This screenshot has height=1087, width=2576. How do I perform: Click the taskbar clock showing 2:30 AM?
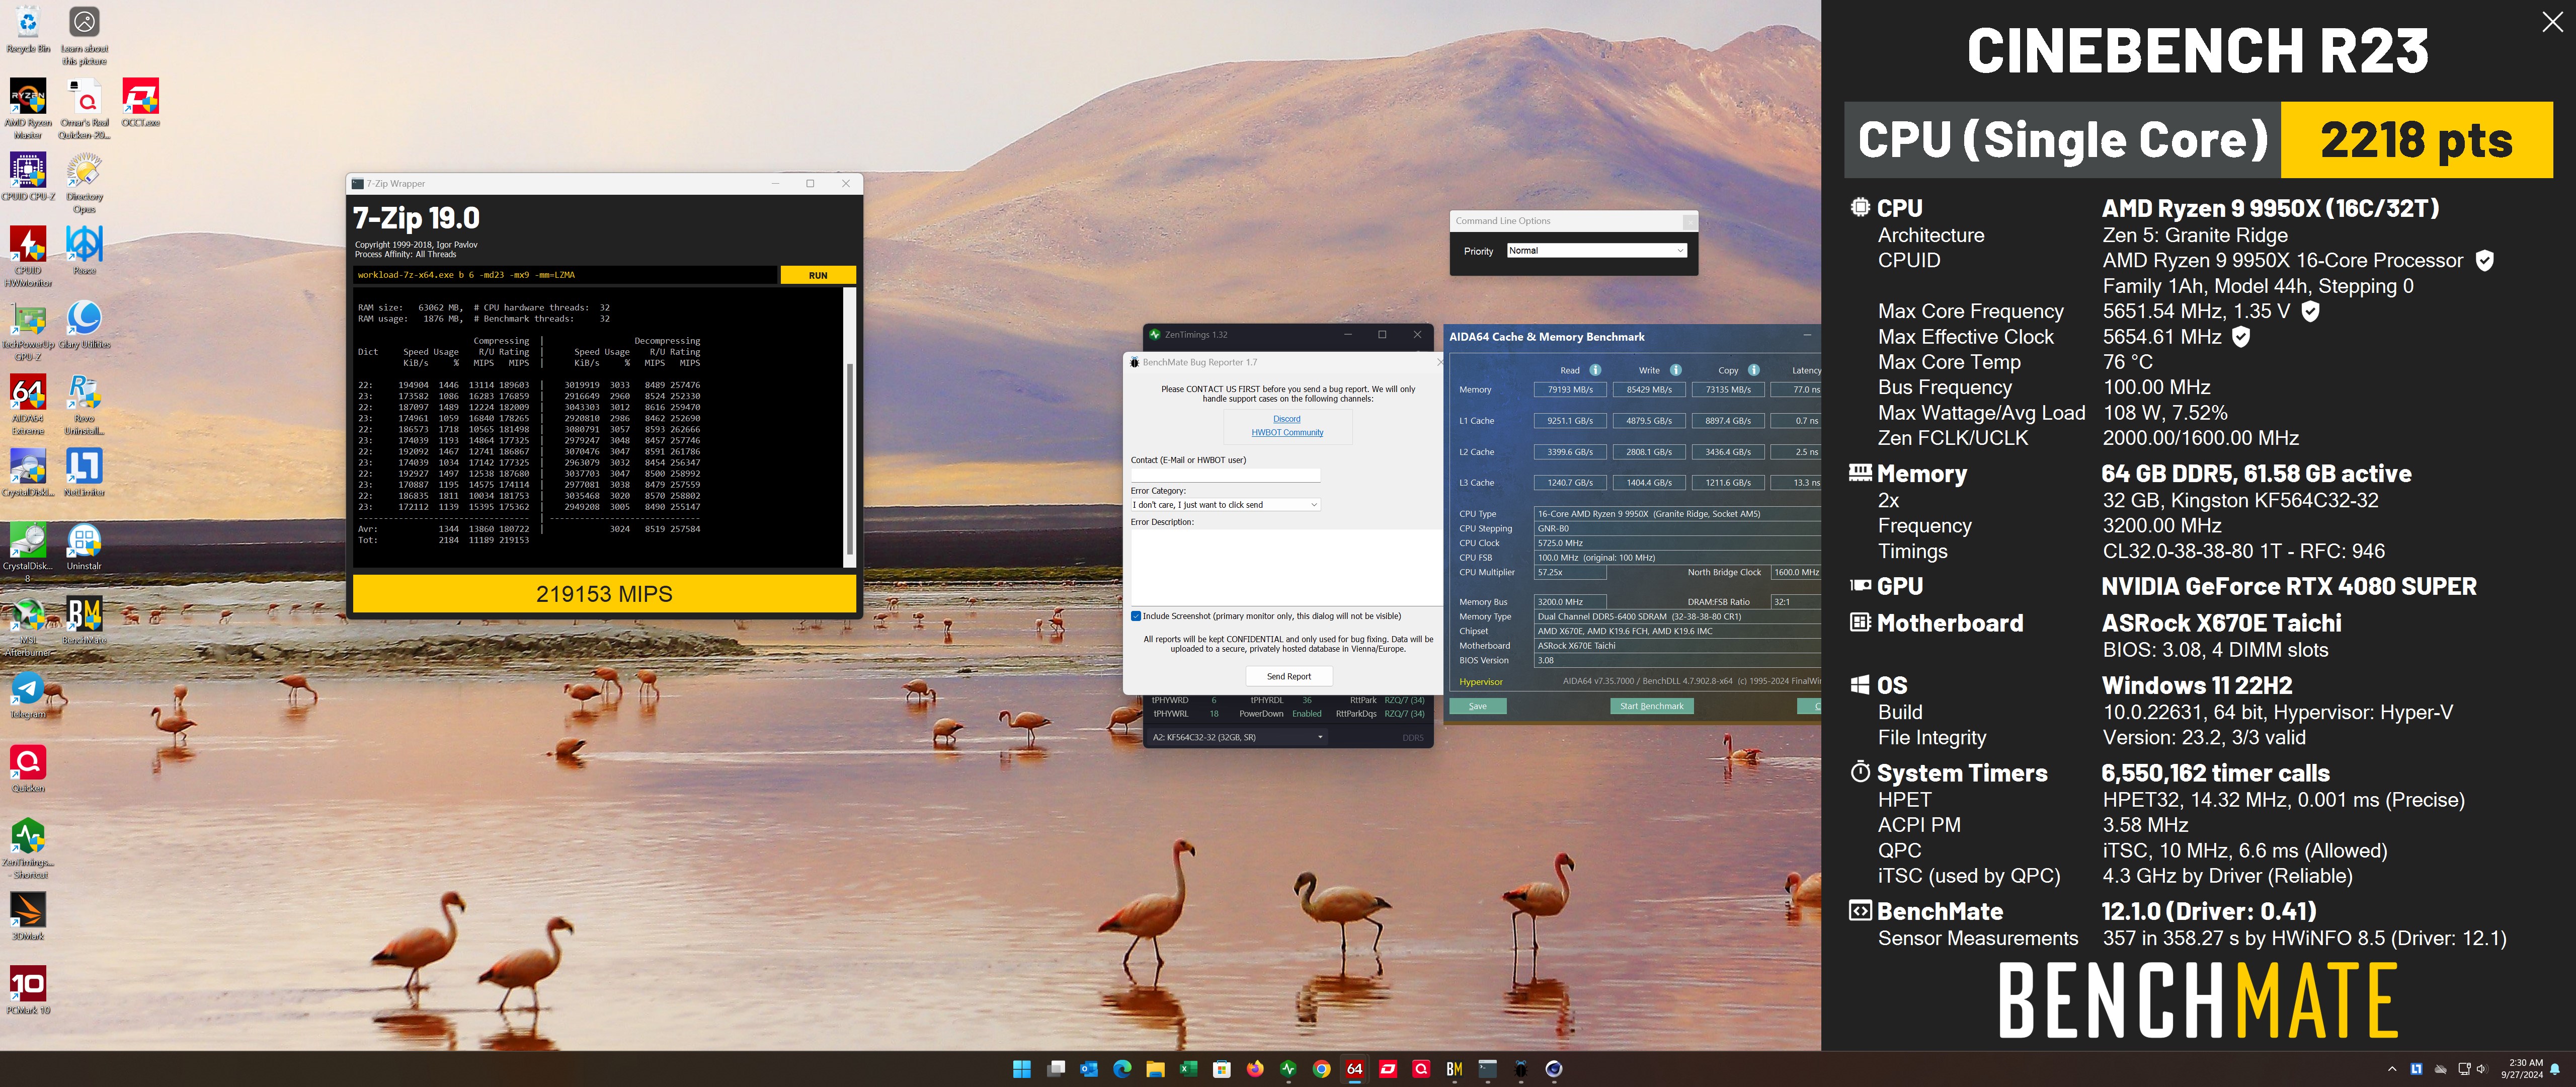[x=2522, y=1069]
